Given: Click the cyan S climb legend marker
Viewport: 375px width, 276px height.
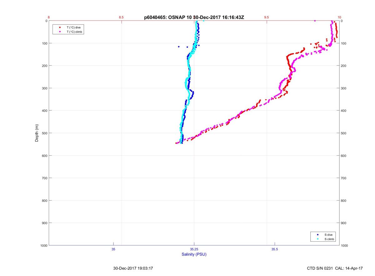Looking at the screenshot, I should (x=317, y=239).
